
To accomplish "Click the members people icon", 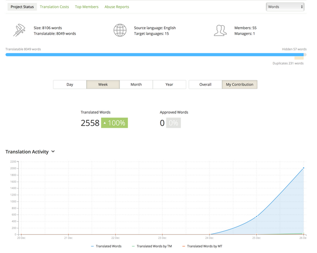I will tap(220, 31).
